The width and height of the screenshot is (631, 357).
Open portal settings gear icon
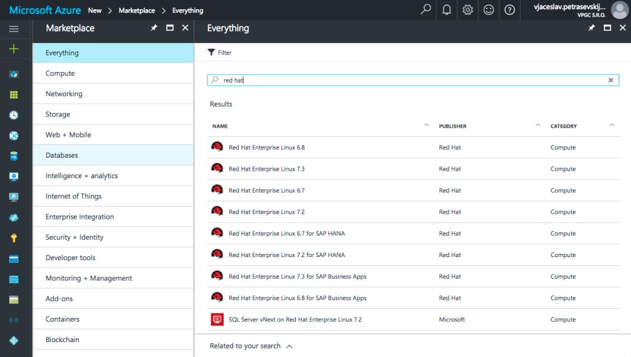[x=468, y=10]
